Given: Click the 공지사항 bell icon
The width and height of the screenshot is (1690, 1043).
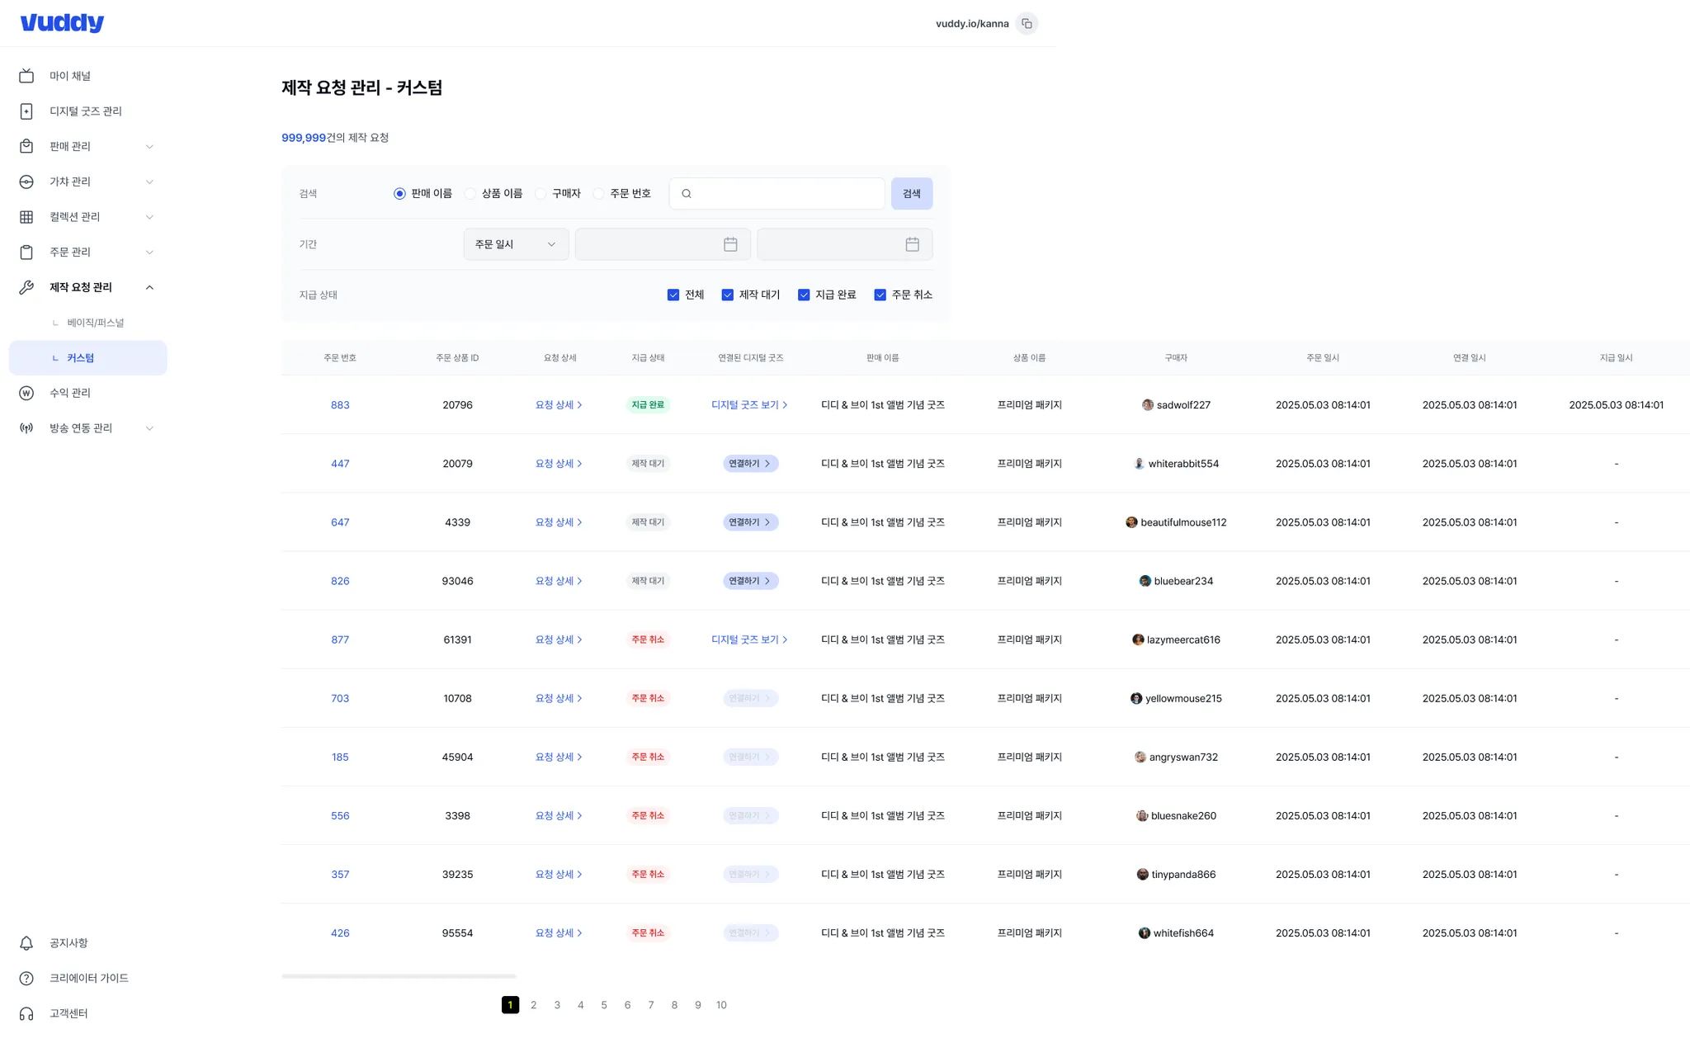Looking at the screenshot, I should pyautogui.click(x=26, y=943).
